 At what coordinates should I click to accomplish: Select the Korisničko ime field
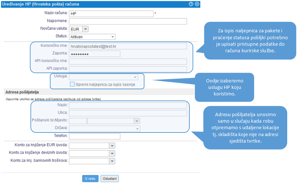(x=128, y=46)
